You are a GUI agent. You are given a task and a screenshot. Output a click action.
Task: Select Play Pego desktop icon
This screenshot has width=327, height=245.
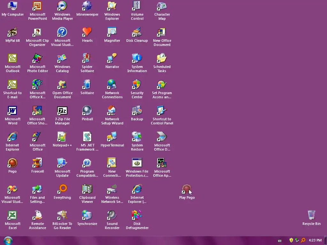[x=186, y=189]
